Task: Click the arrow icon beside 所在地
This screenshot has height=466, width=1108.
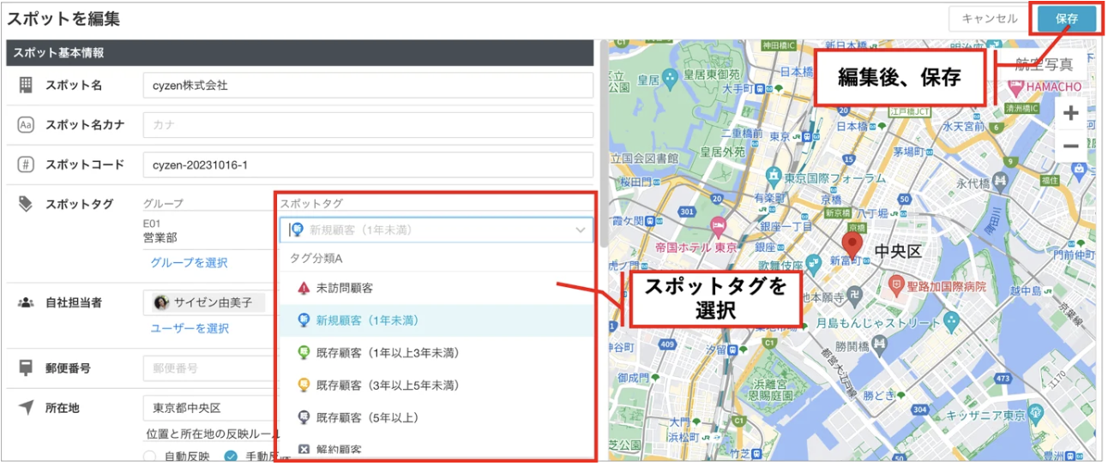Action: pyautogui.click(x=26, y=408)
